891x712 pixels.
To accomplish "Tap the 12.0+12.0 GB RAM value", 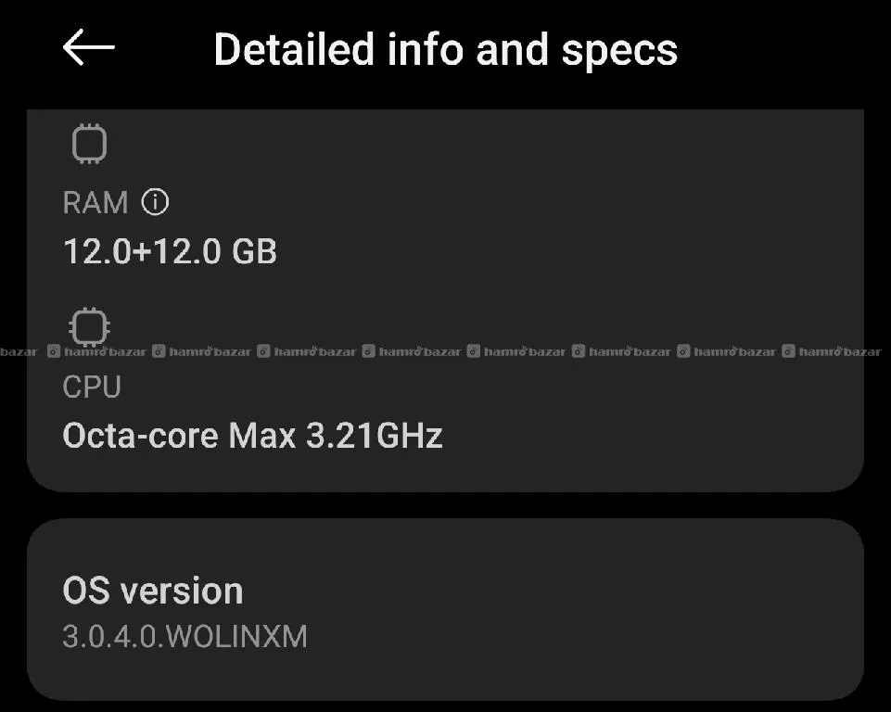I will [x=170, y=251].
